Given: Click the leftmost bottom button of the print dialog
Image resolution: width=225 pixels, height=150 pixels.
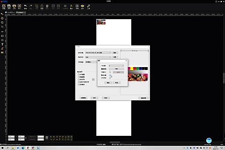Looking at the screenshot, I should click(83, 98).
